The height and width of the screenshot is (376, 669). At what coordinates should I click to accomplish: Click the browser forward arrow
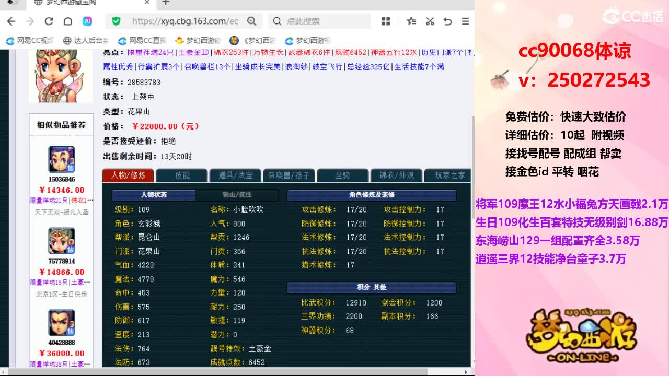pyautogui.click(x=30, y=21)
